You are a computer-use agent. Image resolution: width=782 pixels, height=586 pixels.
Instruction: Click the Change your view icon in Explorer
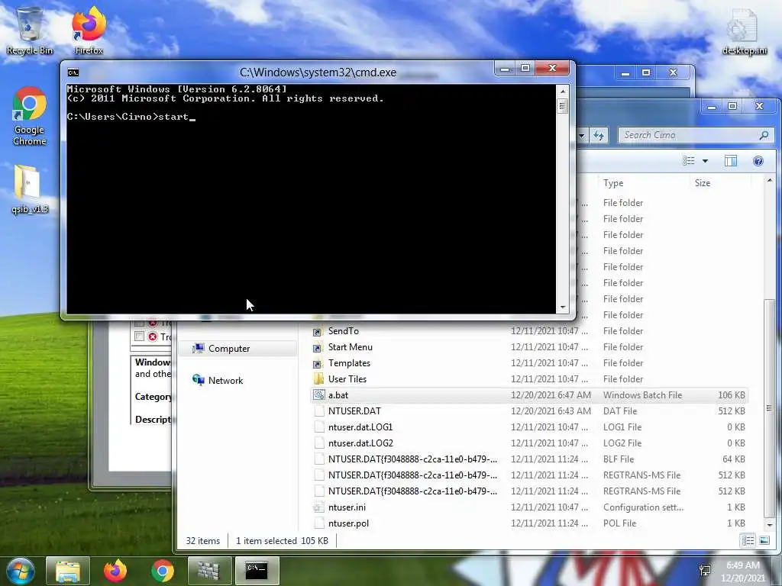[689, 160]
